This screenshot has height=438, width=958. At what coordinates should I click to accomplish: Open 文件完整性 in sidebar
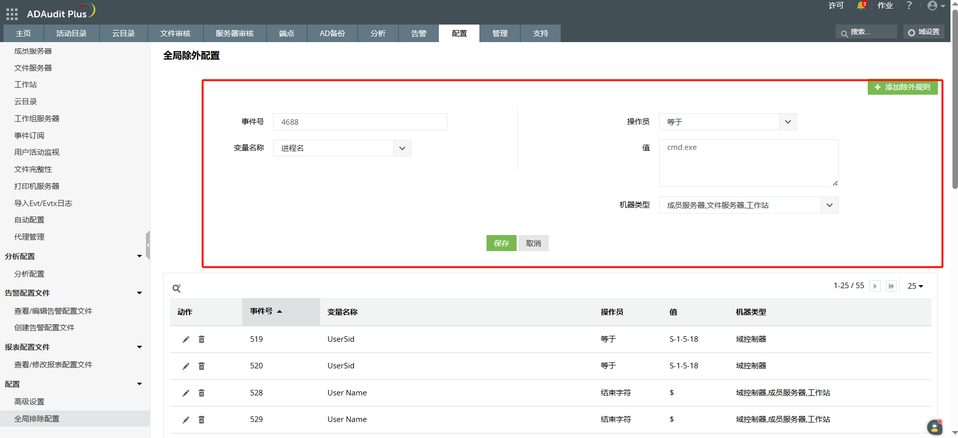point(33,169)
